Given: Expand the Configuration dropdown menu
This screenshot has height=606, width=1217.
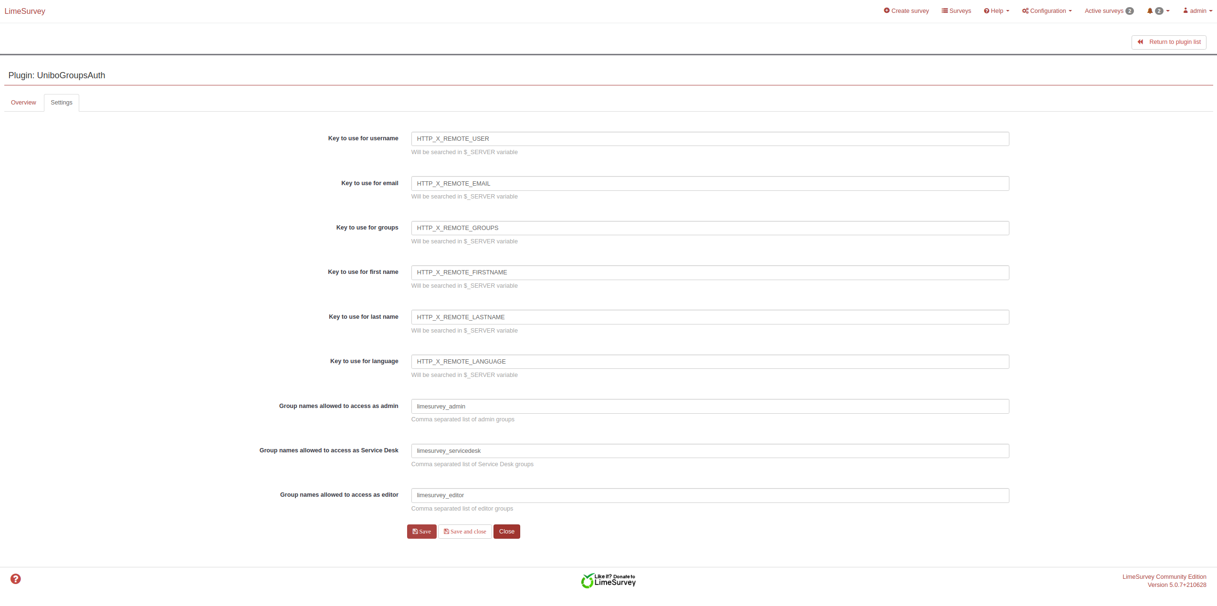Looking at the screenshot, I should coord(1047,11).
